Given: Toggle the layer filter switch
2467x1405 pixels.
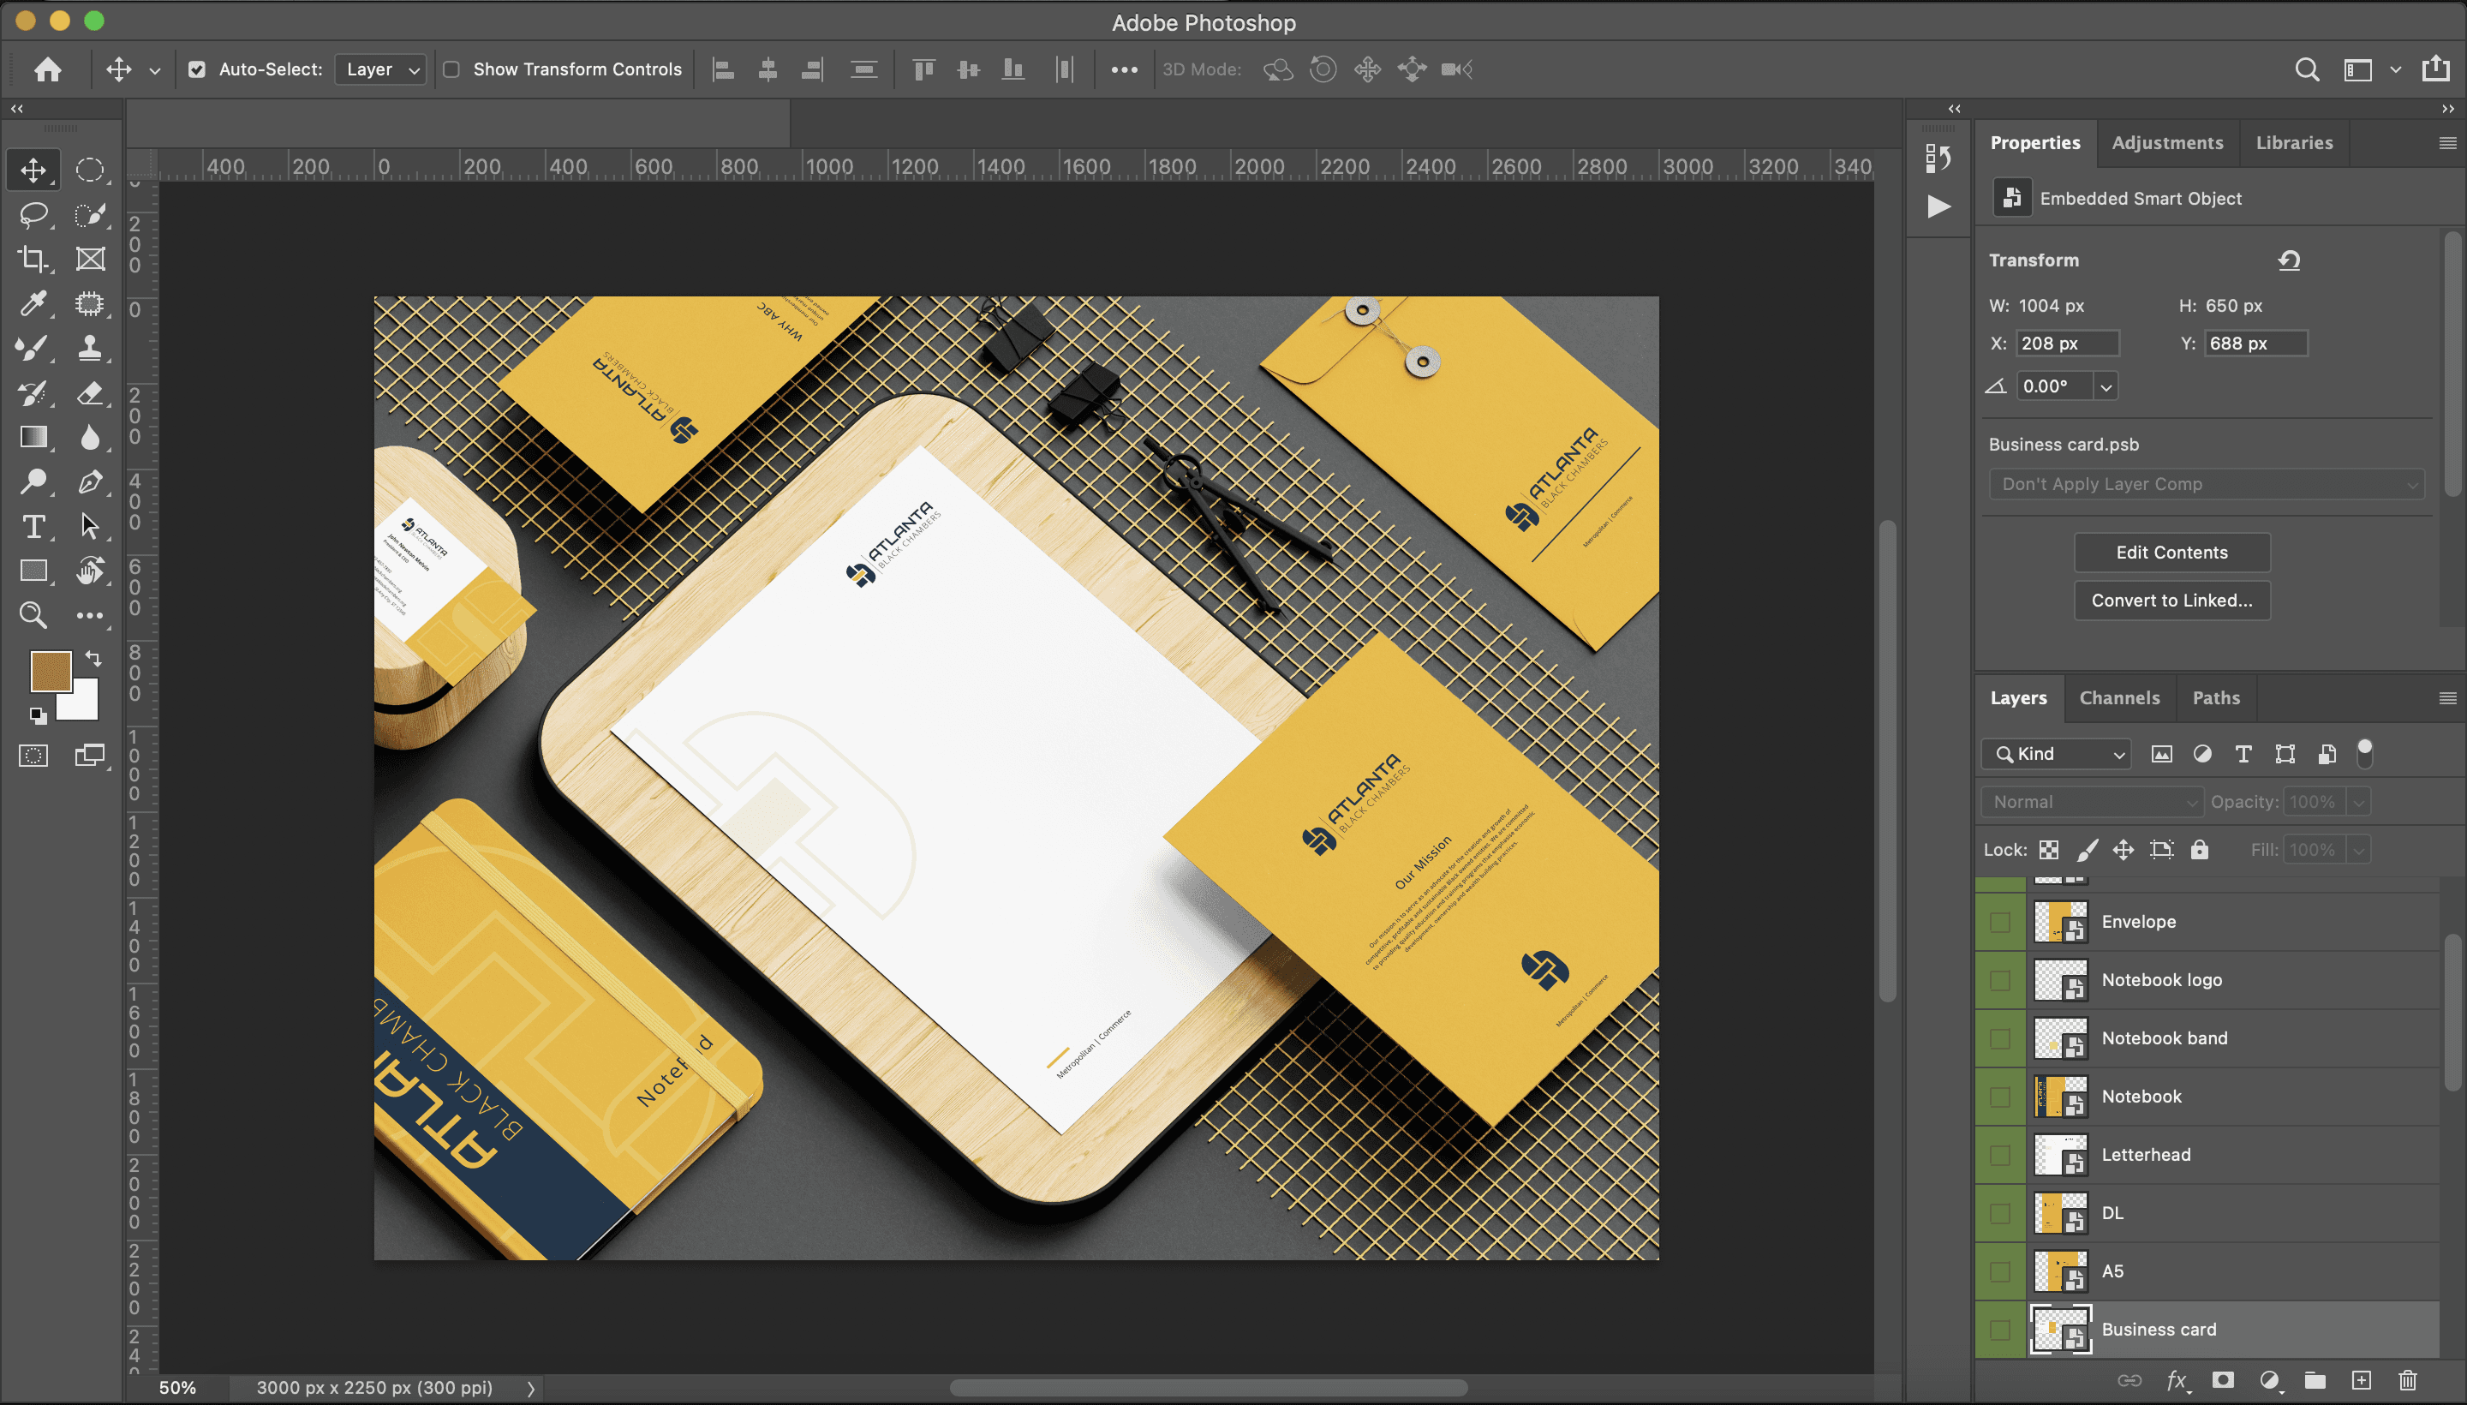Looking at the screenshot, I should click(2363, 753).
